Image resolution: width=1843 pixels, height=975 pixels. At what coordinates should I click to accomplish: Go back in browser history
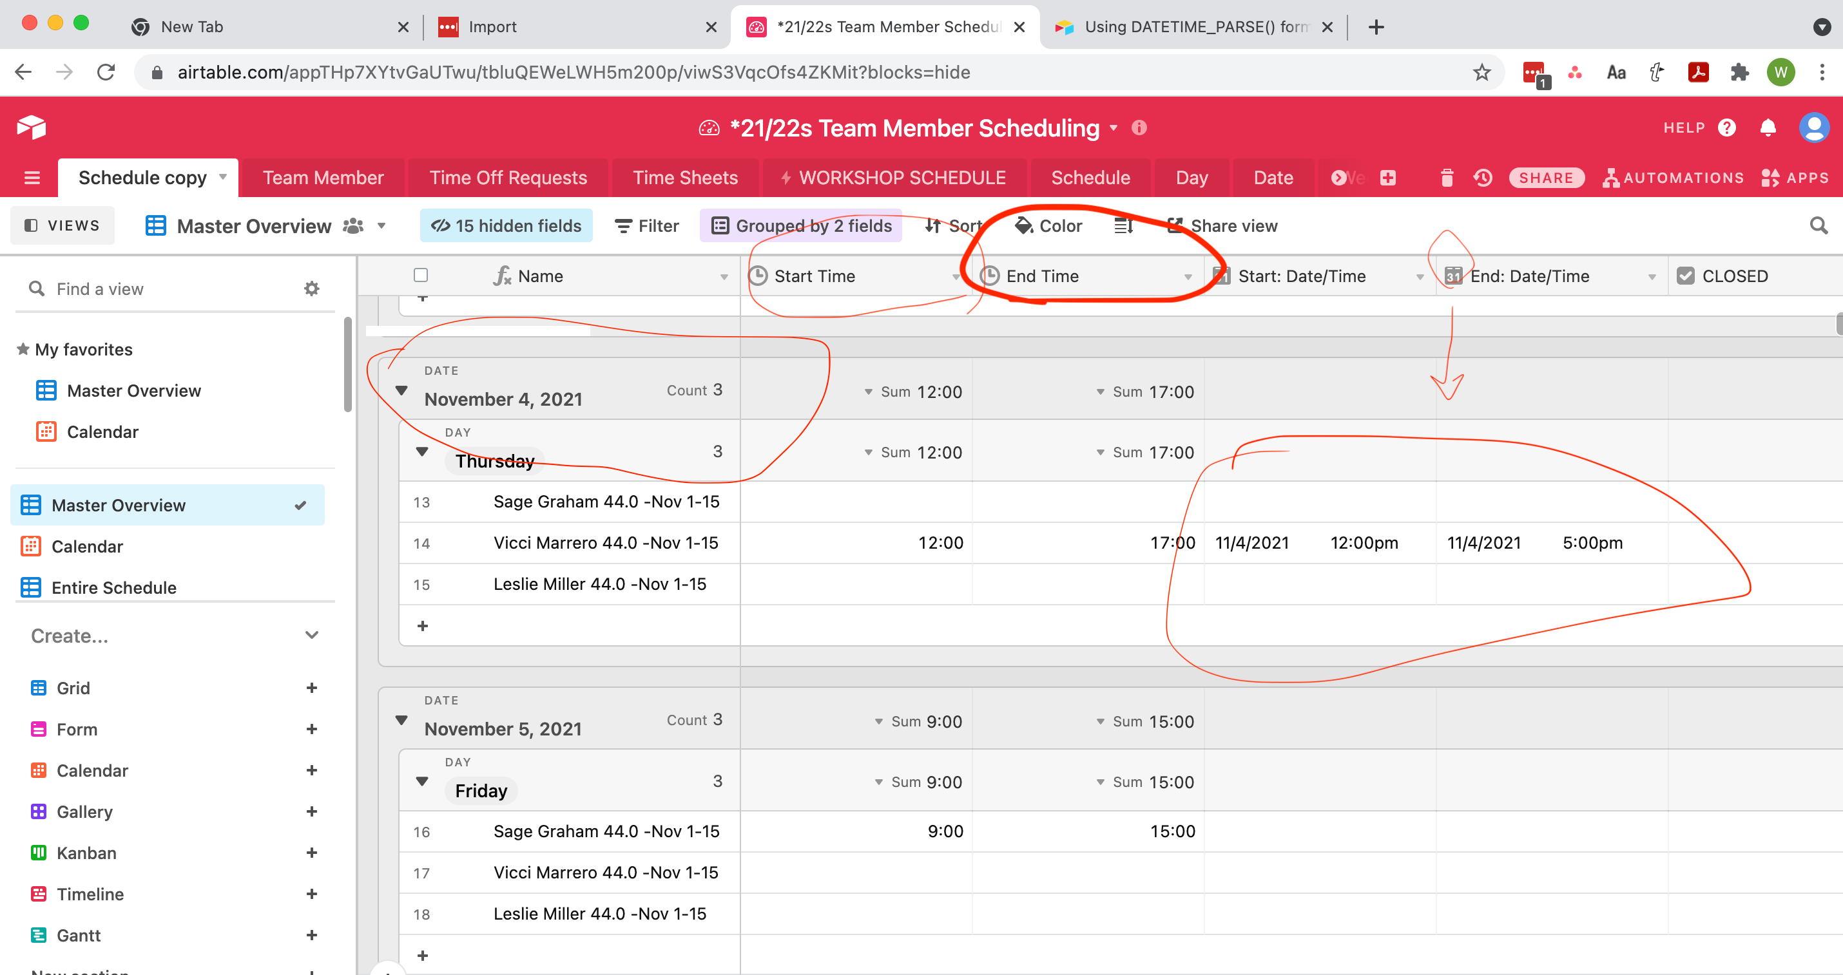coord(24,72)
